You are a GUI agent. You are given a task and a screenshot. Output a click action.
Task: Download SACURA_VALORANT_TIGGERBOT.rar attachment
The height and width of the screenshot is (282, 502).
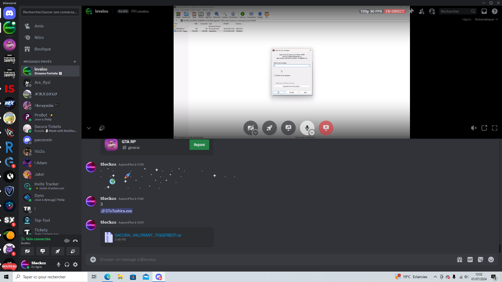[x=148, y=235]
